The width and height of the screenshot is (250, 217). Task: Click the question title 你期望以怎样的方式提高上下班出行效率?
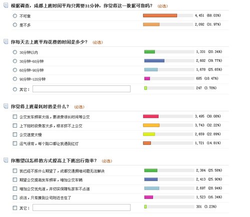tap(54, 161)
